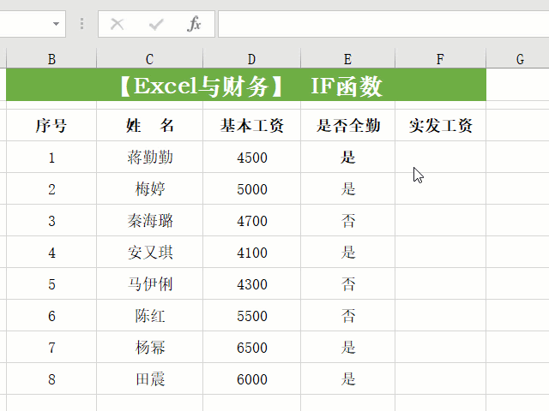Select empty 实发工资 cell in 蒋勤勤 row
Viewport: 549px width, 411px height.
point(440,158)
